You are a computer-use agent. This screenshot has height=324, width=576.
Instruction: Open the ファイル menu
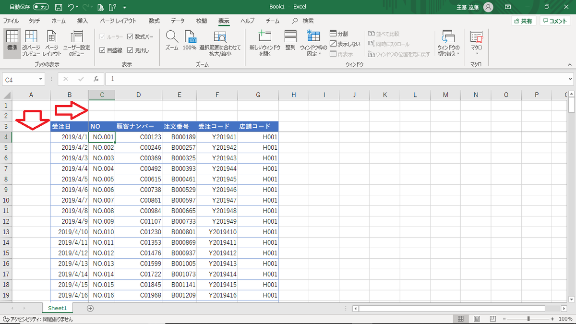[11, 21]
